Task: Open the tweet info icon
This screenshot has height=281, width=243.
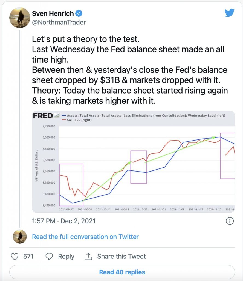Action: [230, 221]
